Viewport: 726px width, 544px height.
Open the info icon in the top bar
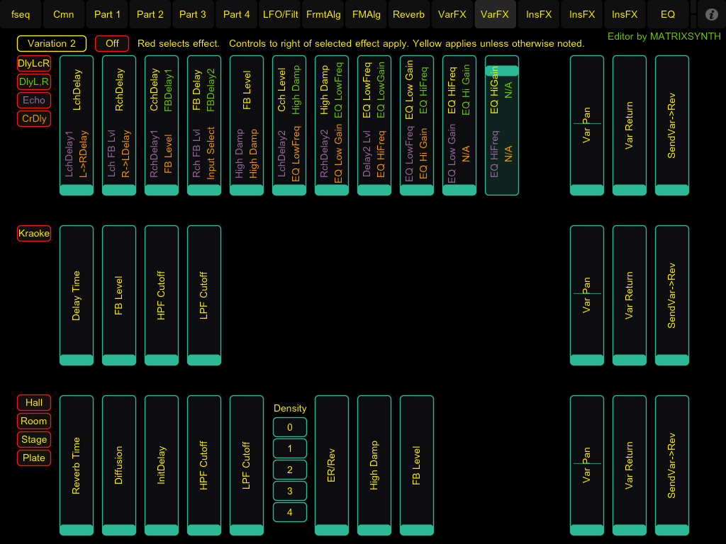point(712,14)
